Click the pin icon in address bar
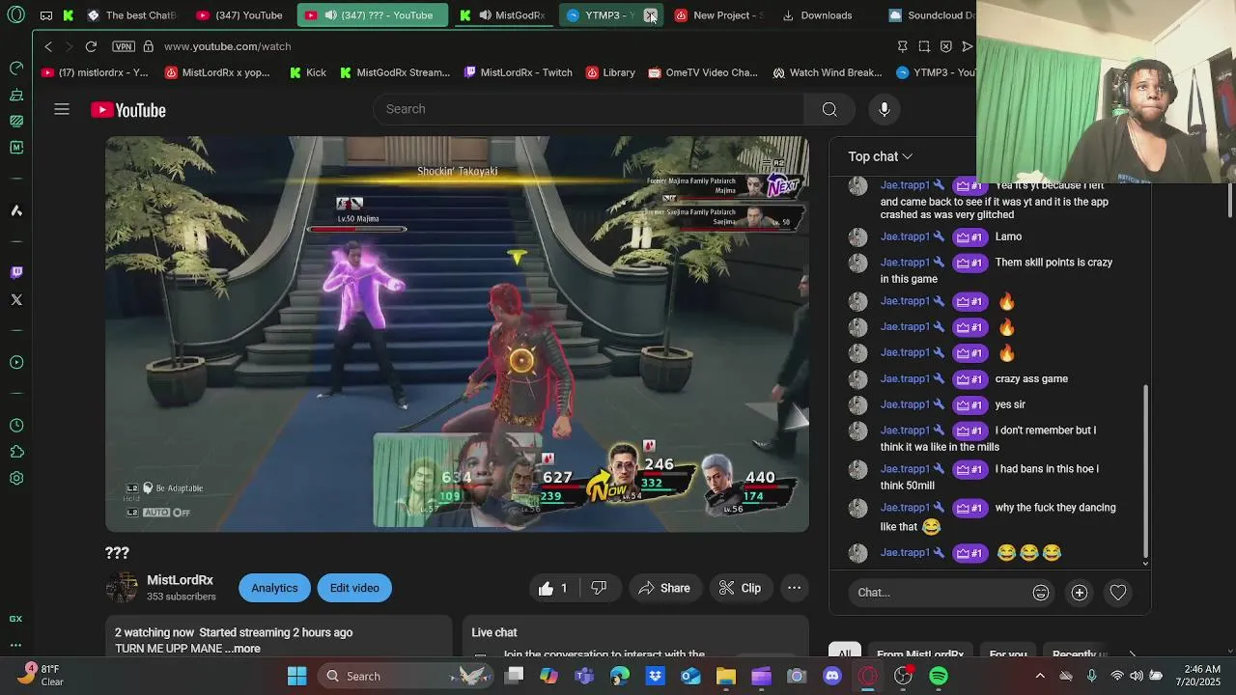The height and width of the screenshot is (695, 1236). pyautogui.click(x=902, y=46)
